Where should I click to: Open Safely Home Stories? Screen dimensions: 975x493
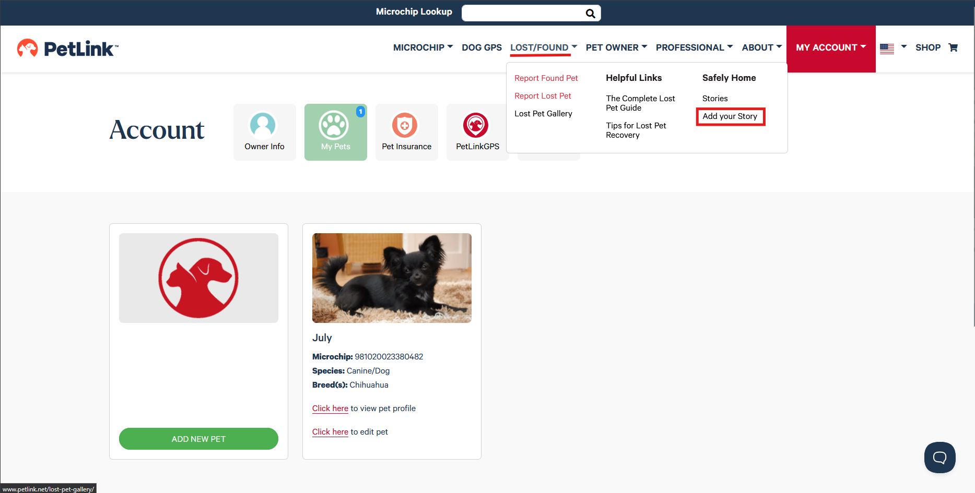[715, 99]
